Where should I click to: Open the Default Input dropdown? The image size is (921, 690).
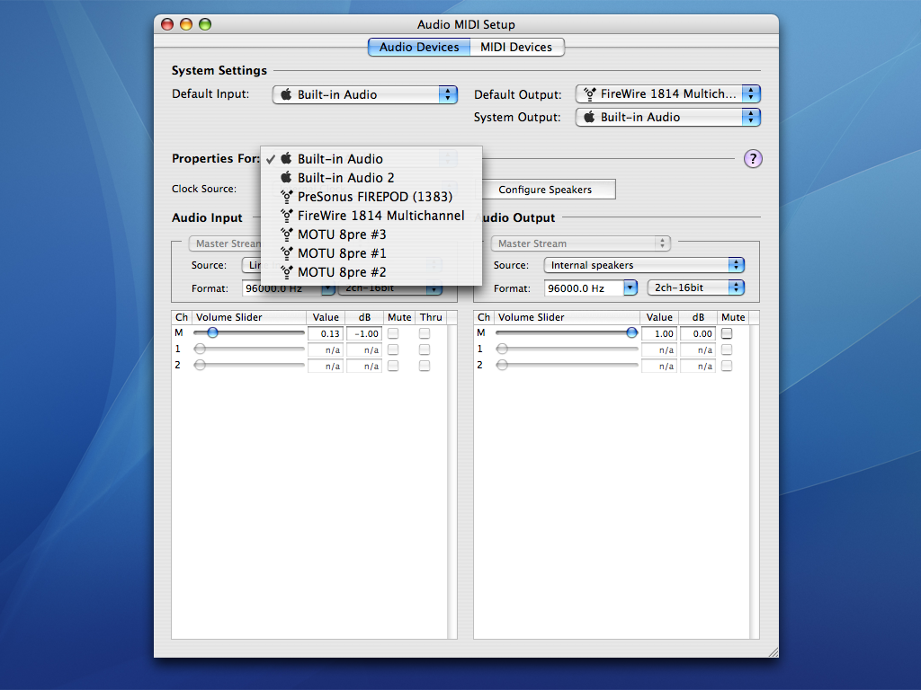coord(365,94)
